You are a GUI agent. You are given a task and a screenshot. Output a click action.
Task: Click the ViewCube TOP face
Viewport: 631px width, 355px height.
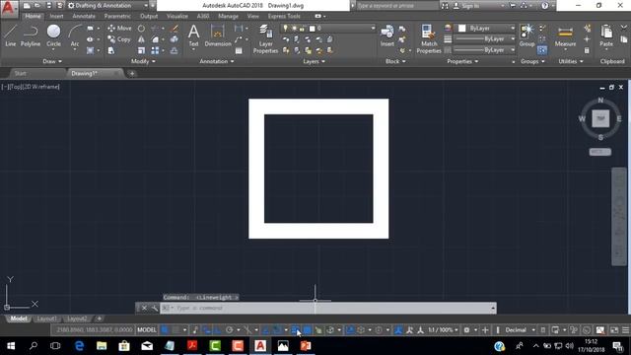click(600, 118)
